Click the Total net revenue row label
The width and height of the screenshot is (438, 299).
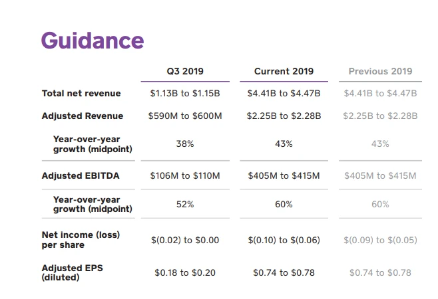[80, 94]
